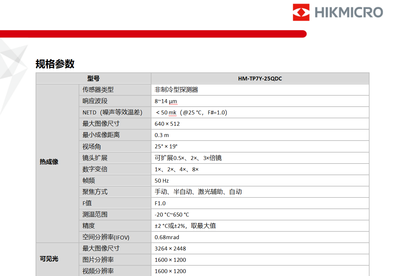The height and width of the screenshot is (276, 409).
Task: Click the F1.0 value
Action: point(160,203)
